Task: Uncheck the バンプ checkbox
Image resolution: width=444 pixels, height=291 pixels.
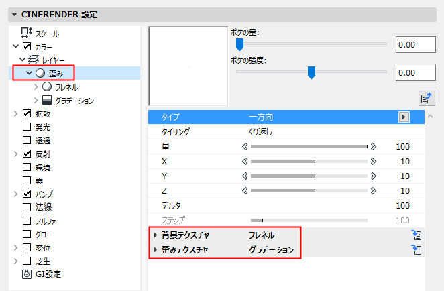Action: click(27, 194)
